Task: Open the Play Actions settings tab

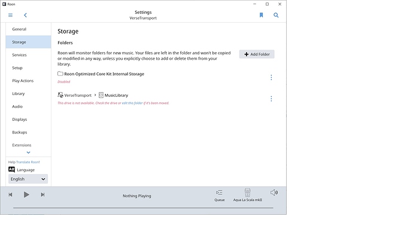Action: coord(29,81)
